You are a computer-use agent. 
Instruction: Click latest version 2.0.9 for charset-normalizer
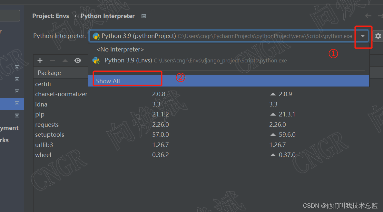pos(286,94)
